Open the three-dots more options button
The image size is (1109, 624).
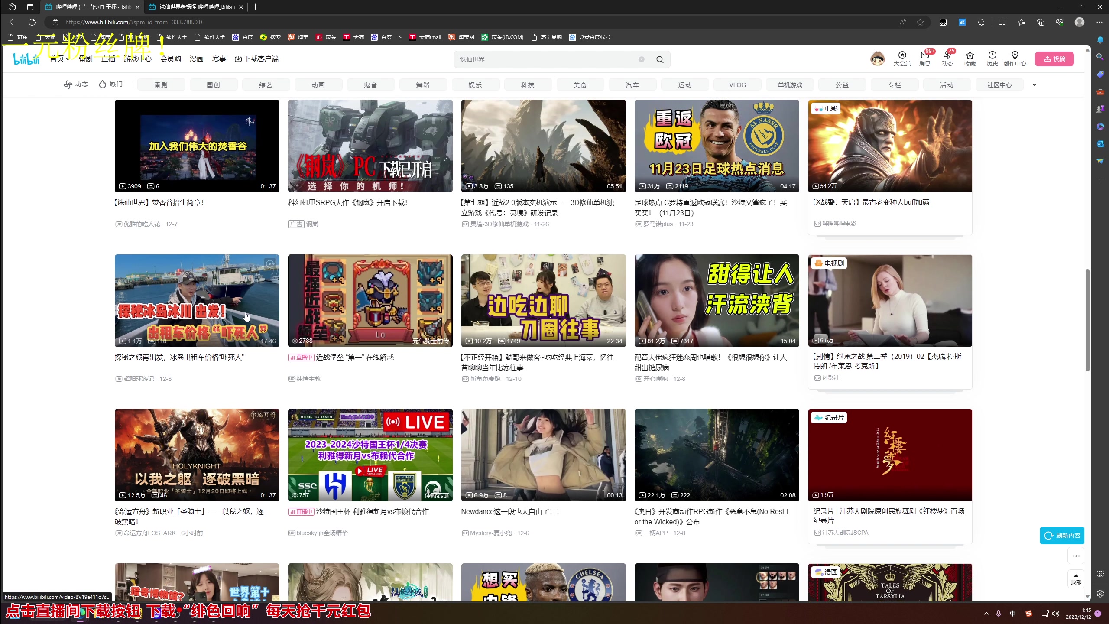pos(1076,556)
